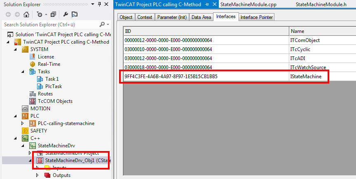
Task: Open Solution Explorer window options dropdown
Action: [x=92, y=4]
